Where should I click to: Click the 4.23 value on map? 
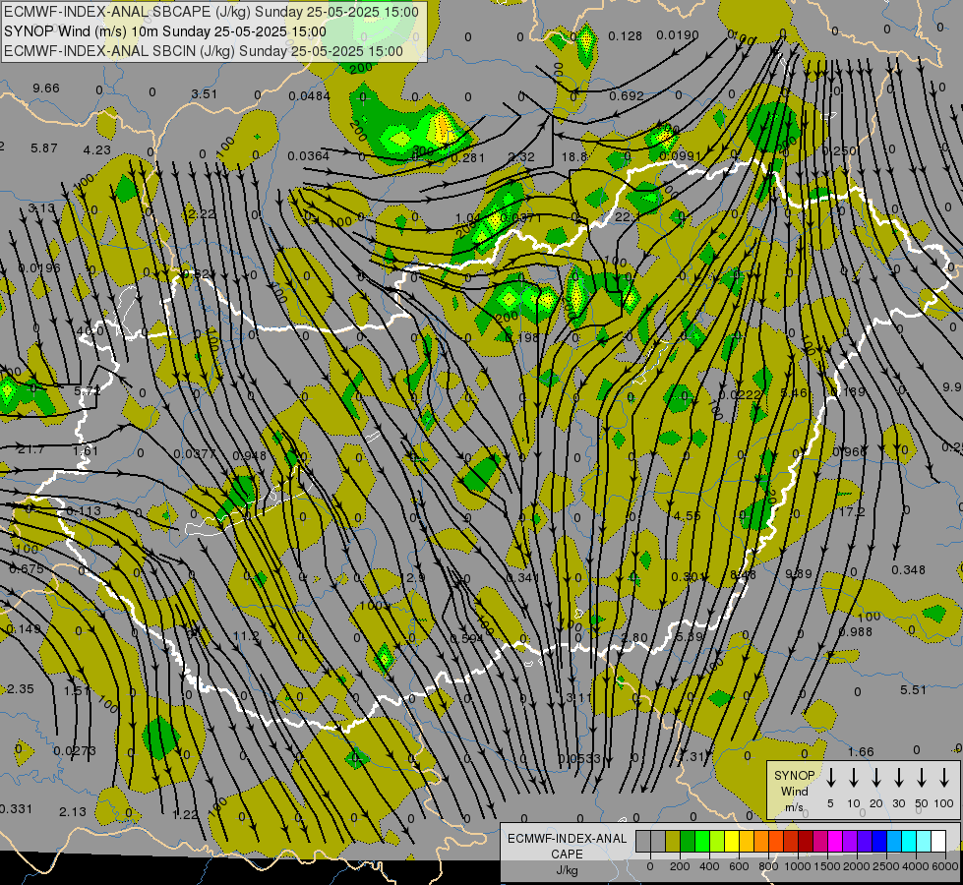(x=97, y=149)
